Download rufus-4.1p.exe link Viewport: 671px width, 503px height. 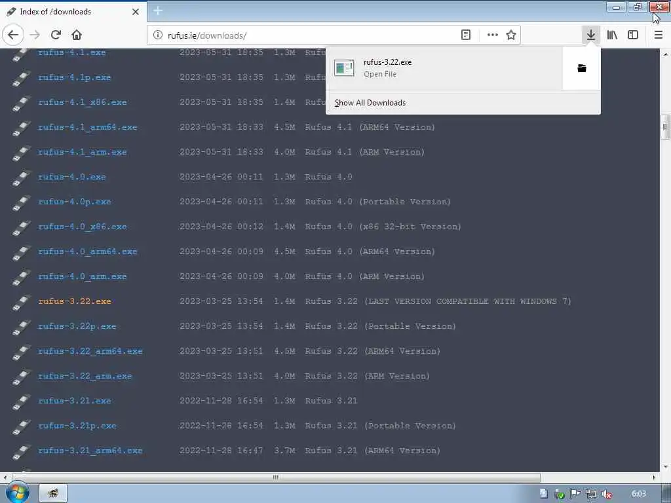coord(75,77)
